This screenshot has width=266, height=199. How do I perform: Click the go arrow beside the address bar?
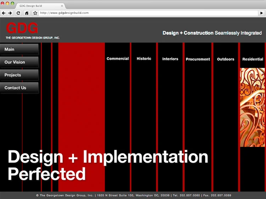(x=261, y=13)
